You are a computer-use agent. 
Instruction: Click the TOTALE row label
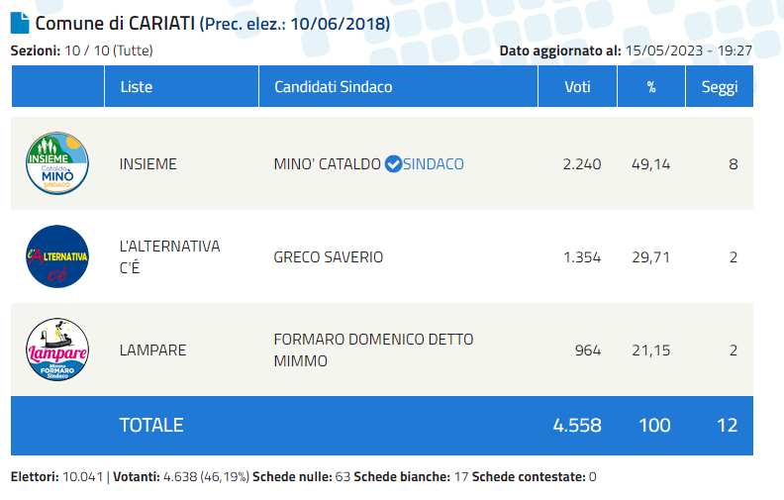click(151, 425)
